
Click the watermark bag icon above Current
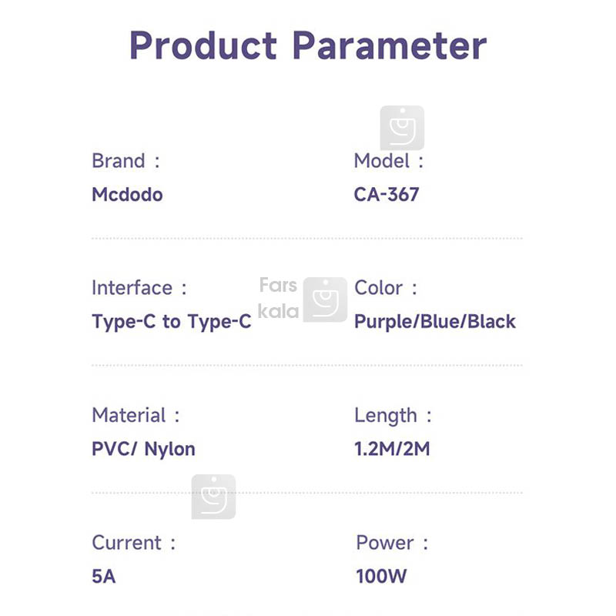pos(213,497)
